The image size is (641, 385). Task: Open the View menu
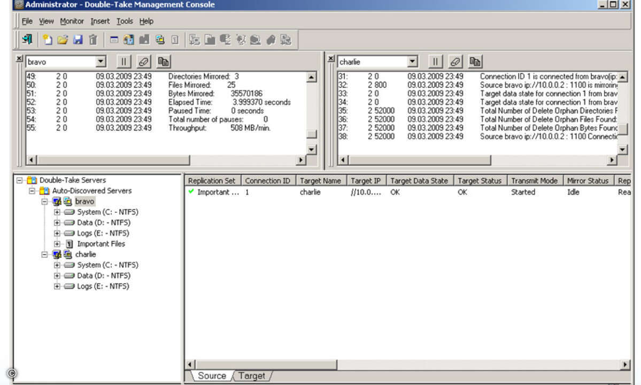click(x=46, y=21)
